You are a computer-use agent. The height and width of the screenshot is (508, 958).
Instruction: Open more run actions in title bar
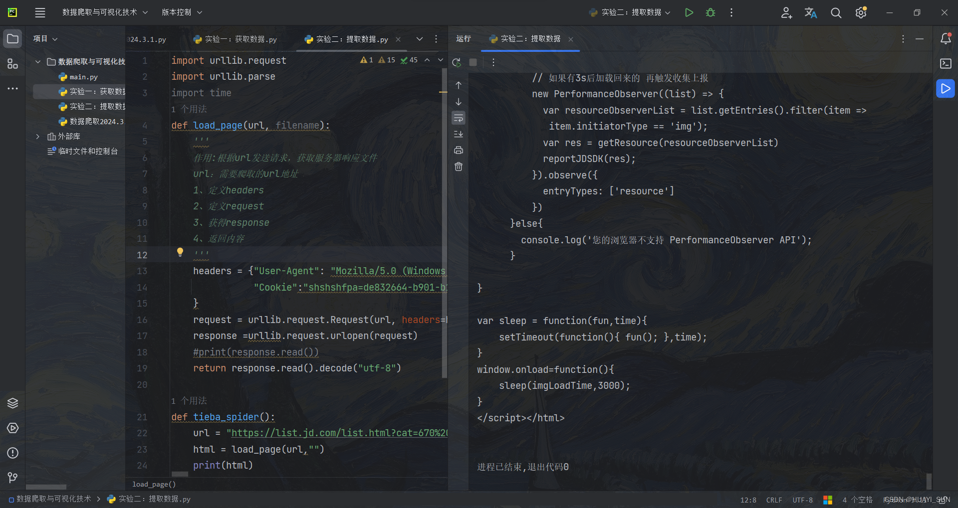pyautogui.click(x=731, y=12)
